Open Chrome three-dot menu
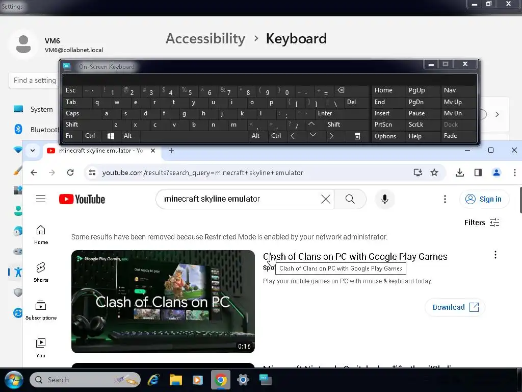The image size is (522, 392). pyautogui.click(x=515, y=173)
